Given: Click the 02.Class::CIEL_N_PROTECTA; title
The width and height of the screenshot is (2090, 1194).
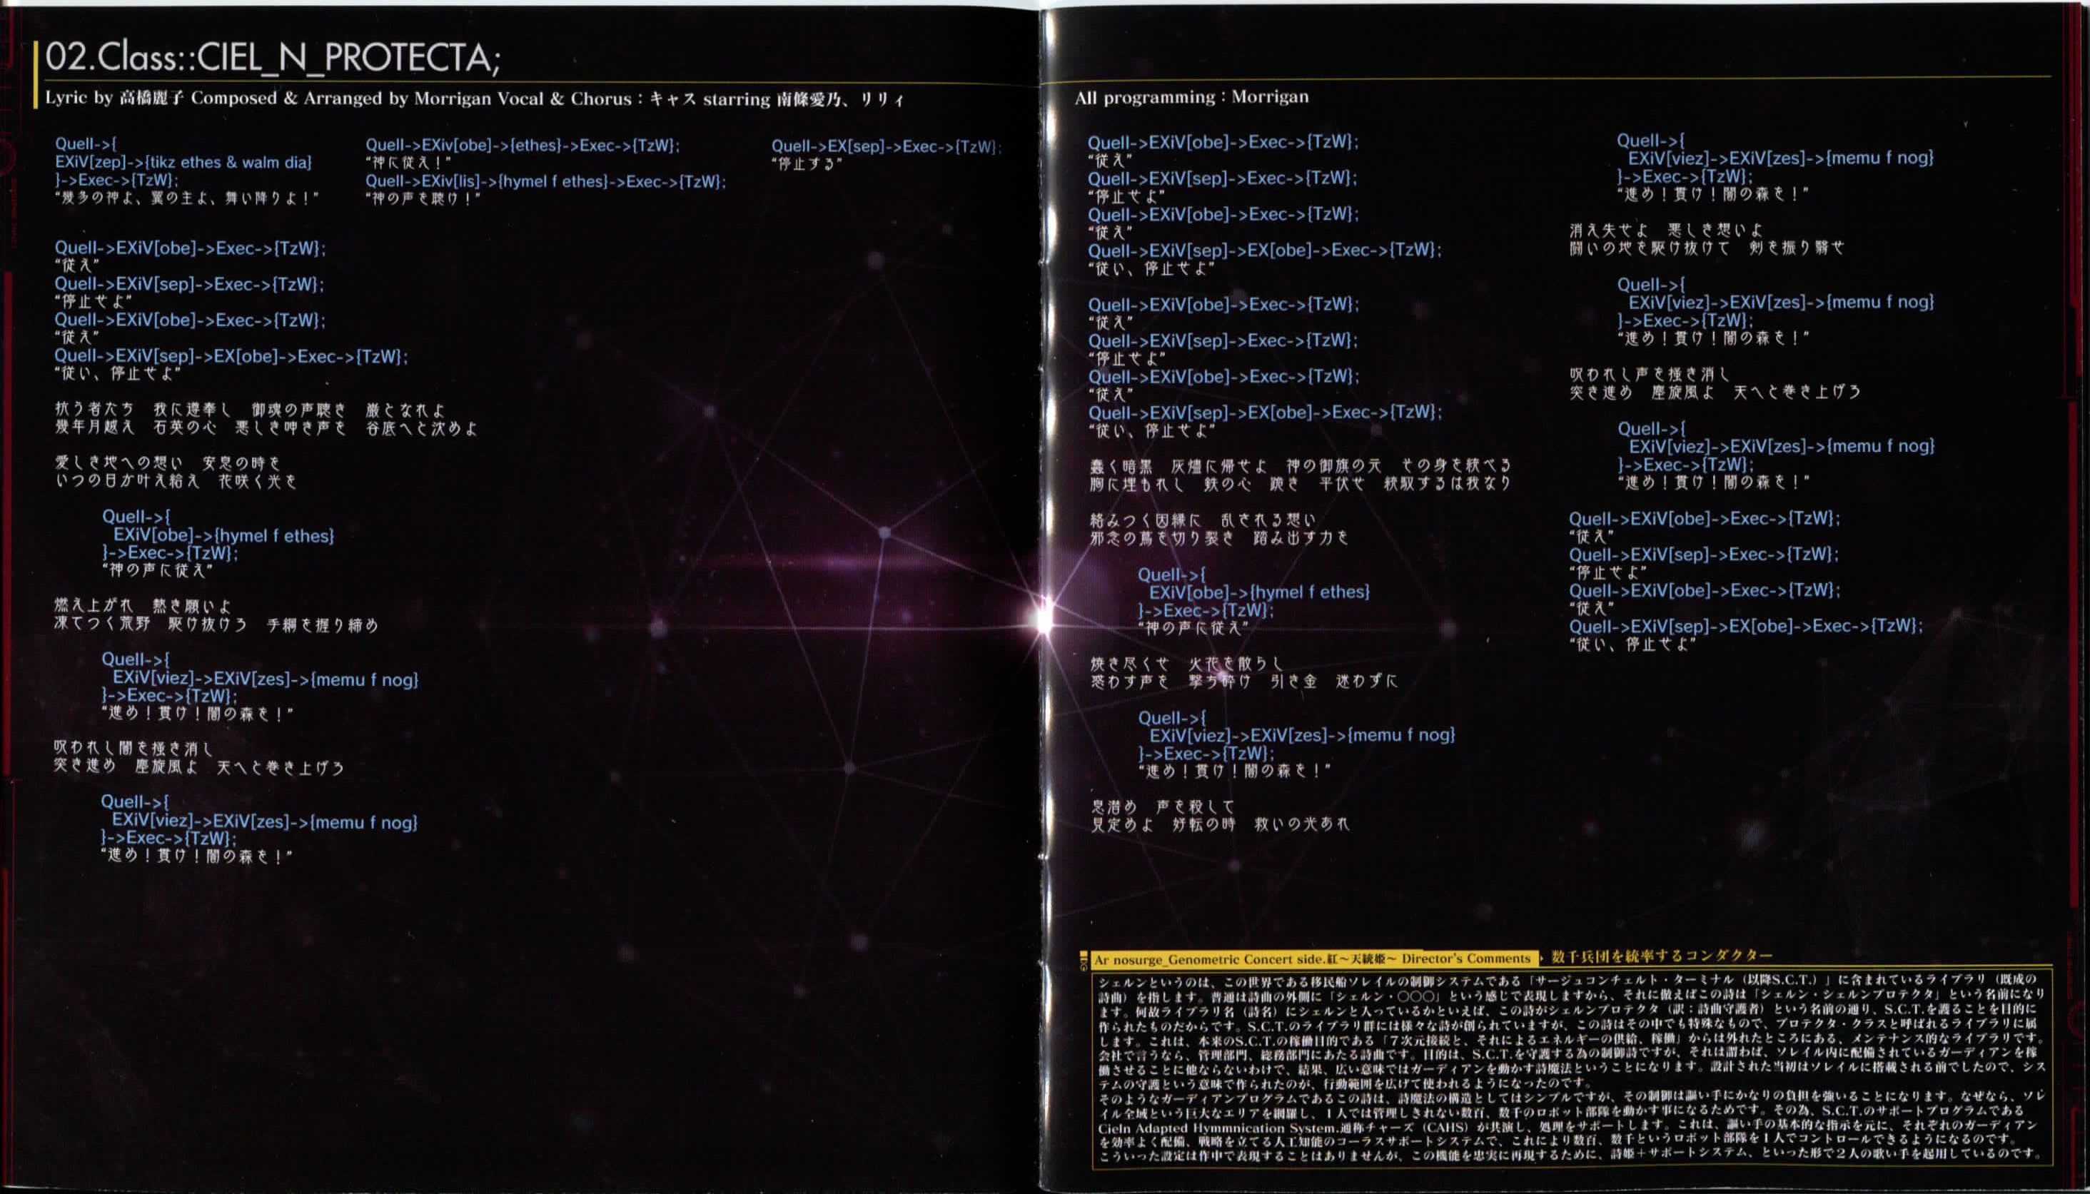Looking at the screenshot, I should [272, 57].
